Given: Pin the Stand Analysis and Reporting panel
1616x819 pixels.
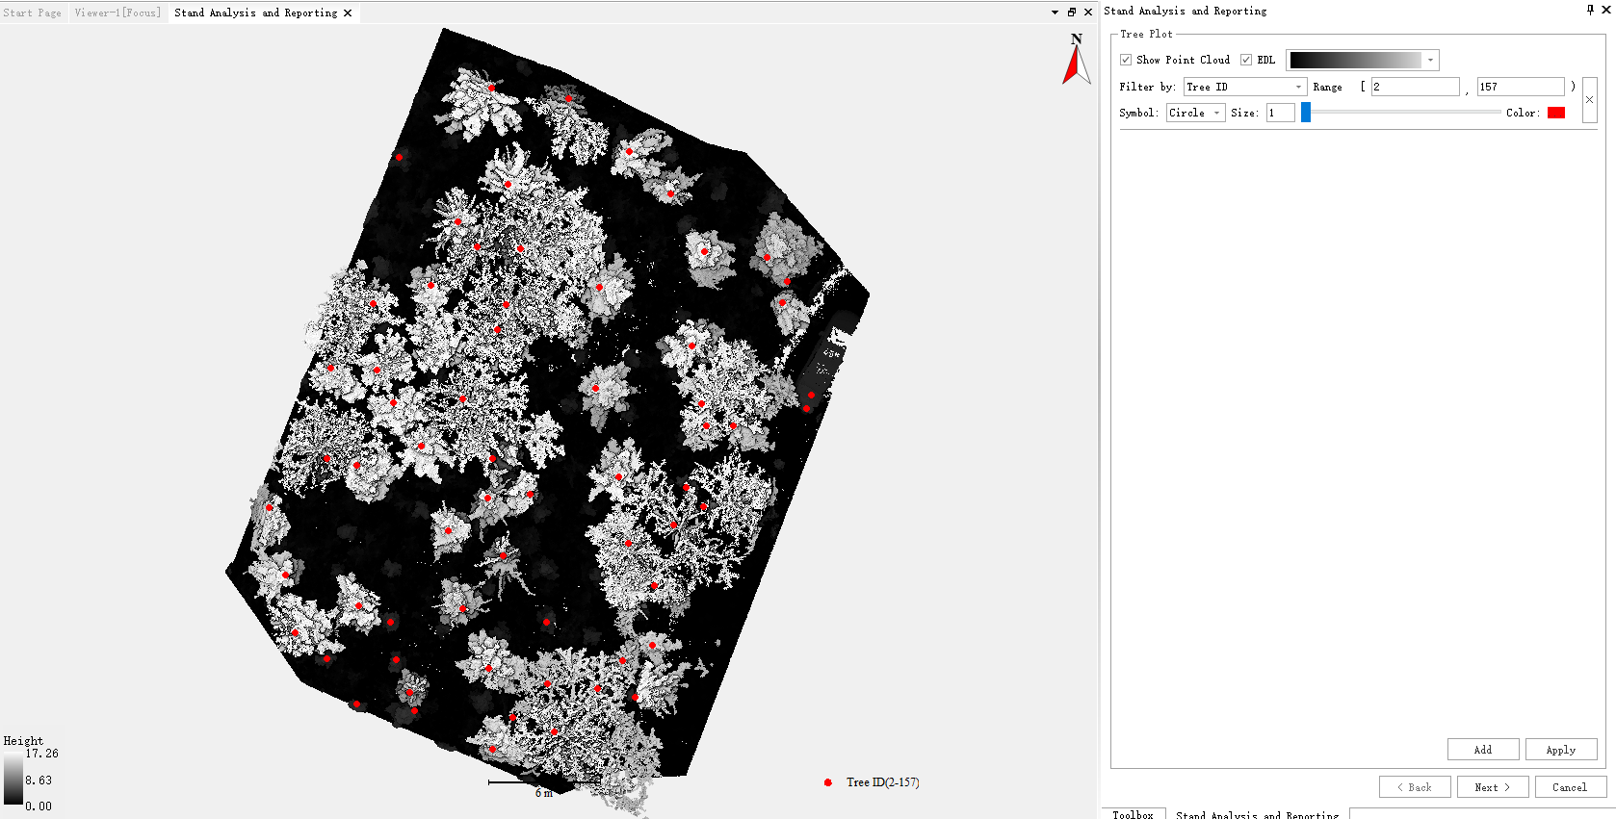Looking at the screenshot, I should (x=1590, y=10).
